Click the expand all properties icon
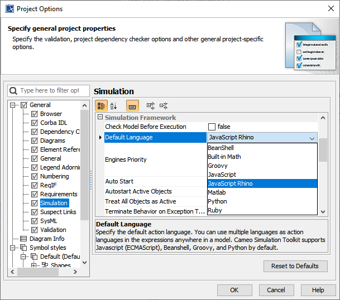This screenshot has height=300, width=340. coord(150,105)
